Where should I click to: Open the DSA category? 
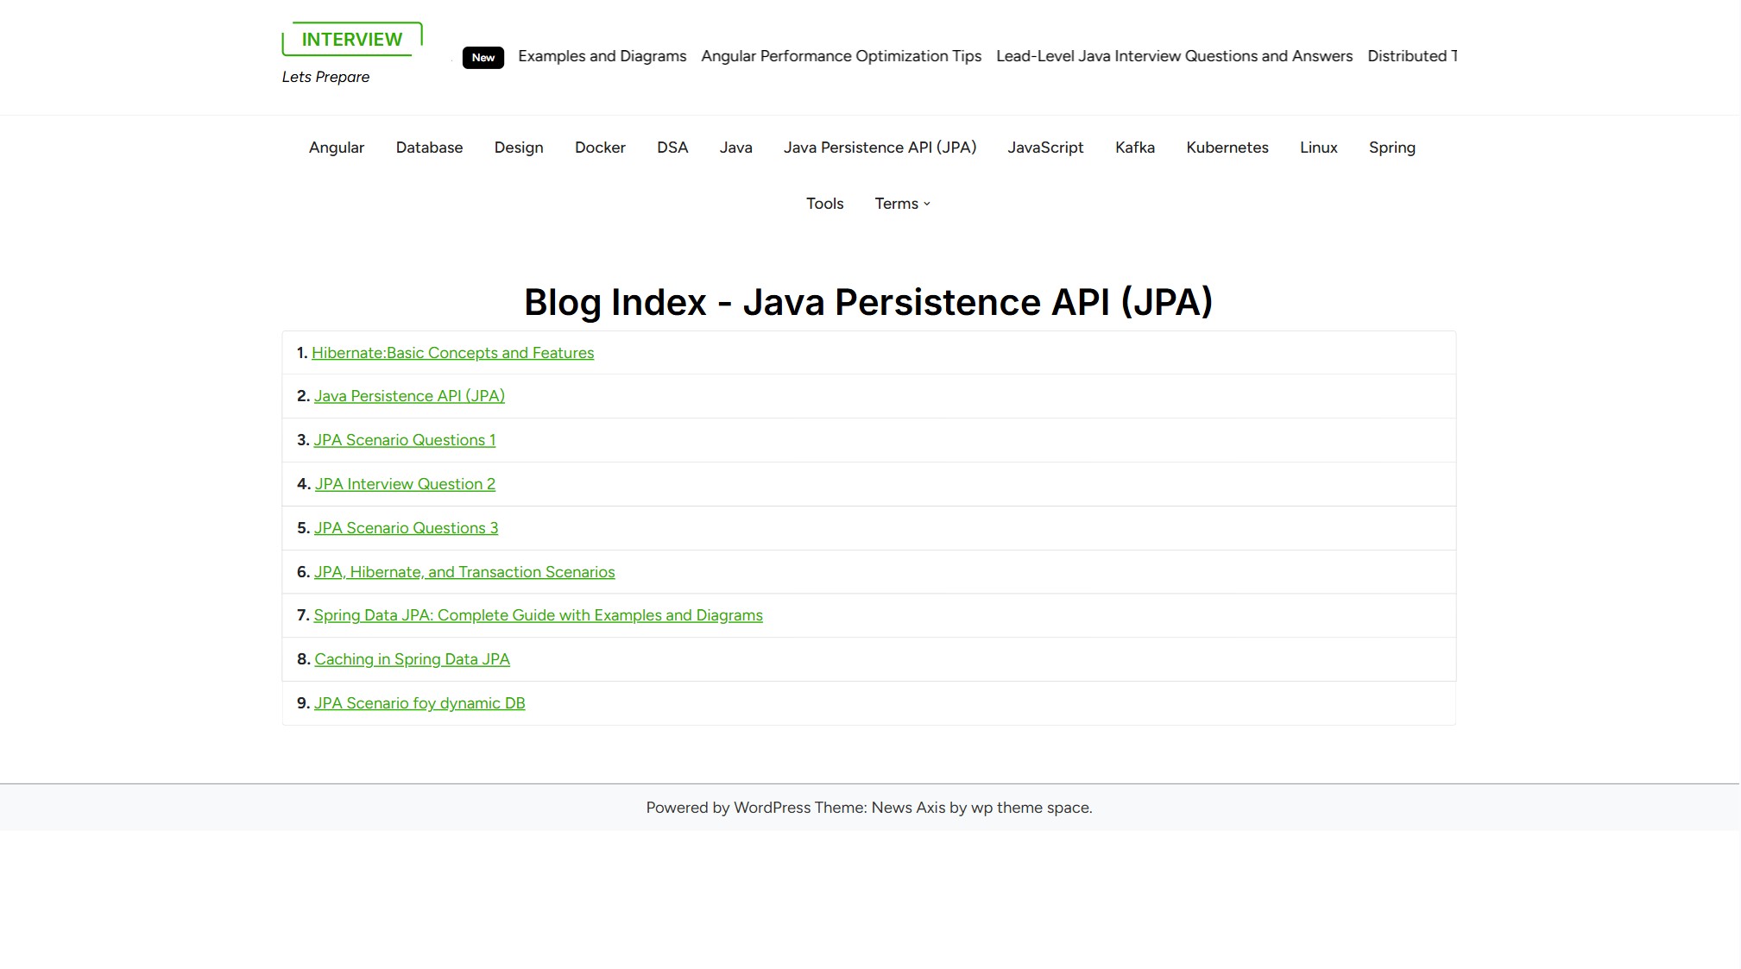point(672,148)
